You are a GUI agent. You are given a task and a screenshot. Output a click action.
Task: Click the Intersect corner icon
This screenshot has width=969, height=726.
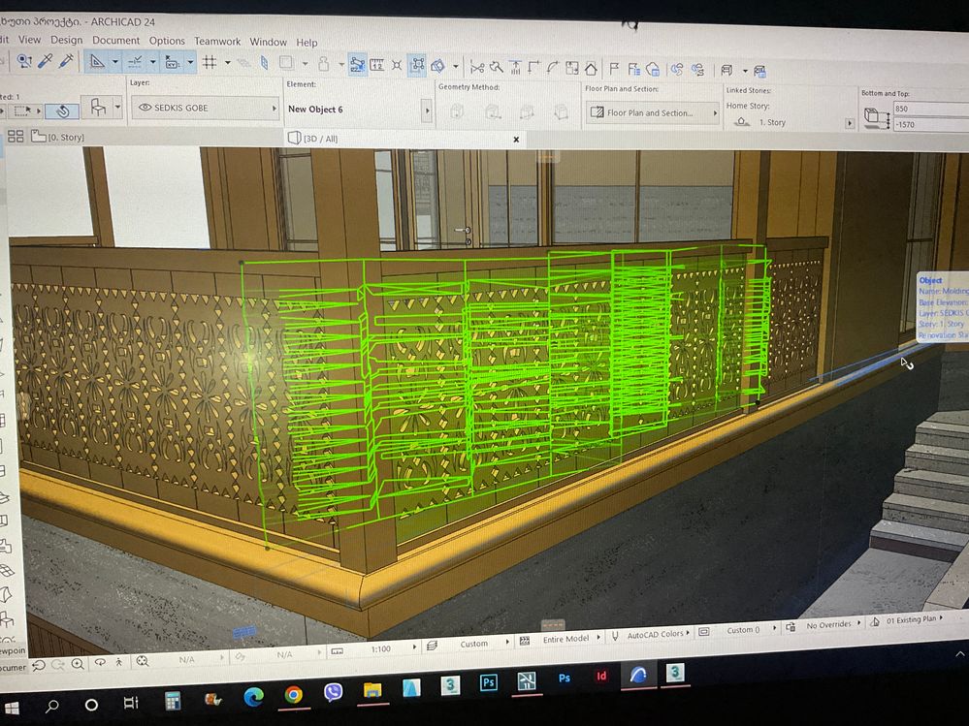click(x=533, y=67)
